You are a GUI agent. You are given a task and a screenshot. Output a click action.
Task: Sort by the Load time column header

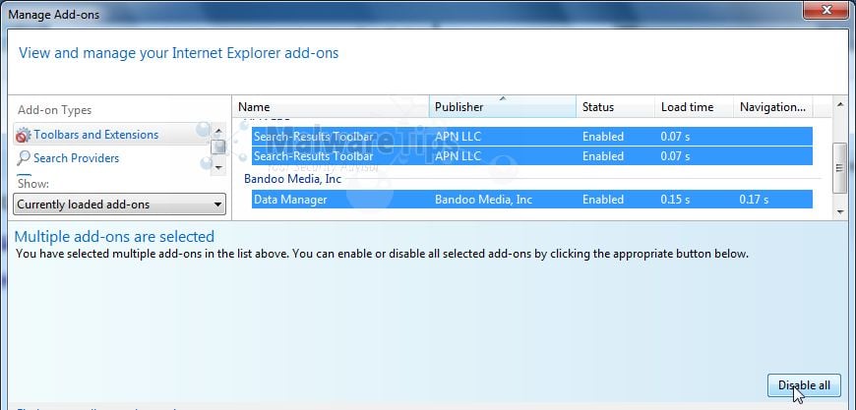coord(694,107)
